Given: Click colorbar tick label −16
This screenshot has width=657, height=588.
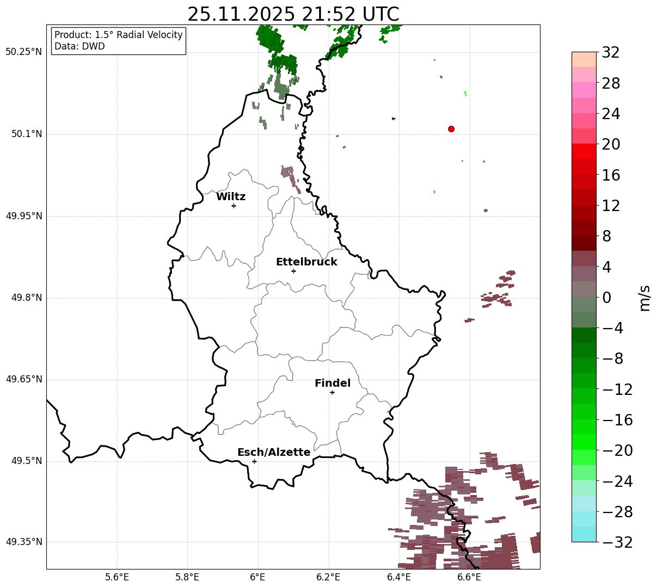Looking at the screenshot, I should 617,420.
